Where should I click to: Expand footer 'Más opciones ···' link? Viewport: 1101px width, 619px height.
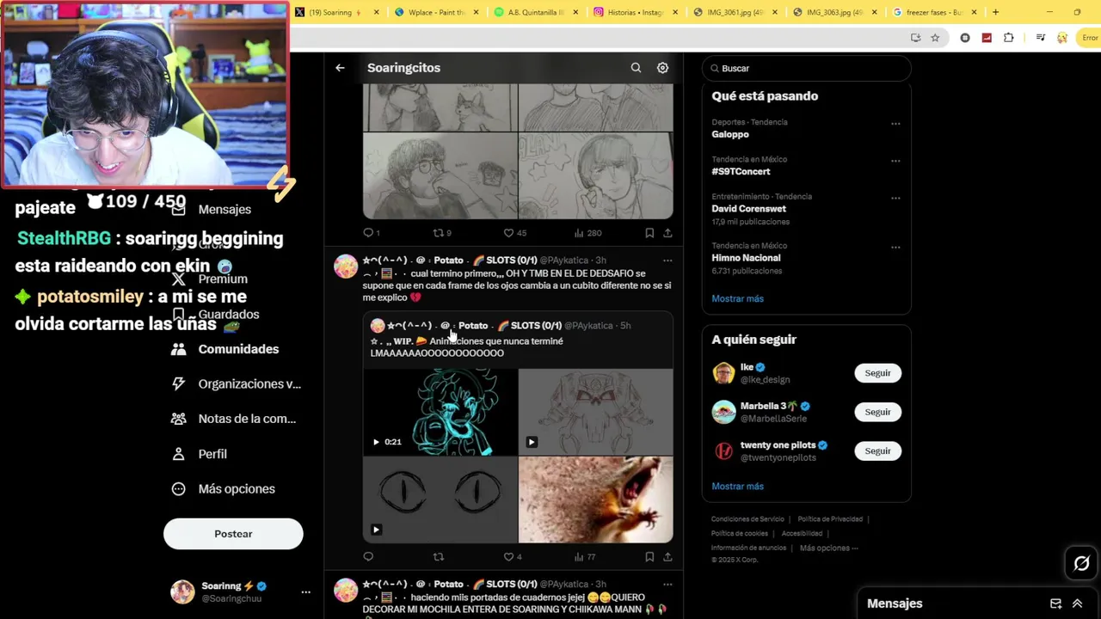coord(829,549)
